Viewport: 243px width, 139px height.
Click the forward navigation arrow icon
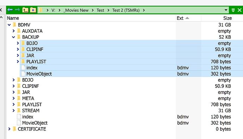[17, 10]
